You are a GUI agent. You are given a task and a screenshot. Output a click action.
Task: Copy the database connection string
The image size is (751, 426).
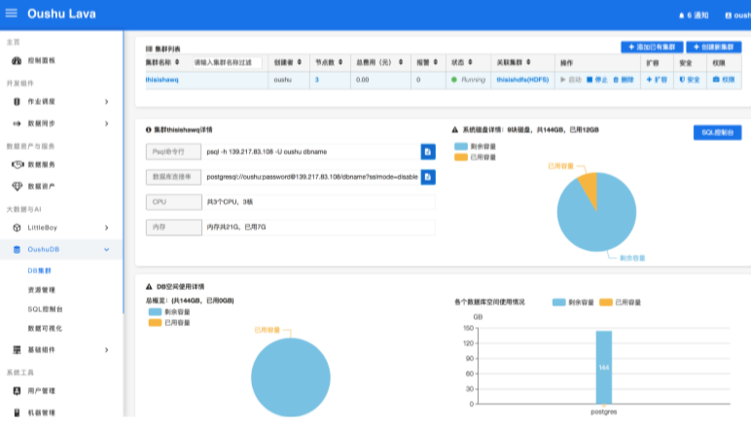tap(427, 177)
